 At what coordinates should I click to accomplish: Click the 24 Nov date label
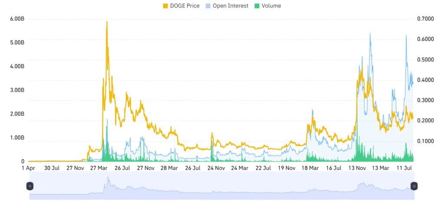[x=216, y=168]
